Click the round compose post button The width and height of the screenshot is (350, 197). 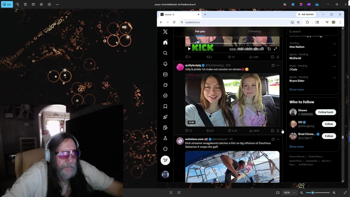tap(165, 160)
